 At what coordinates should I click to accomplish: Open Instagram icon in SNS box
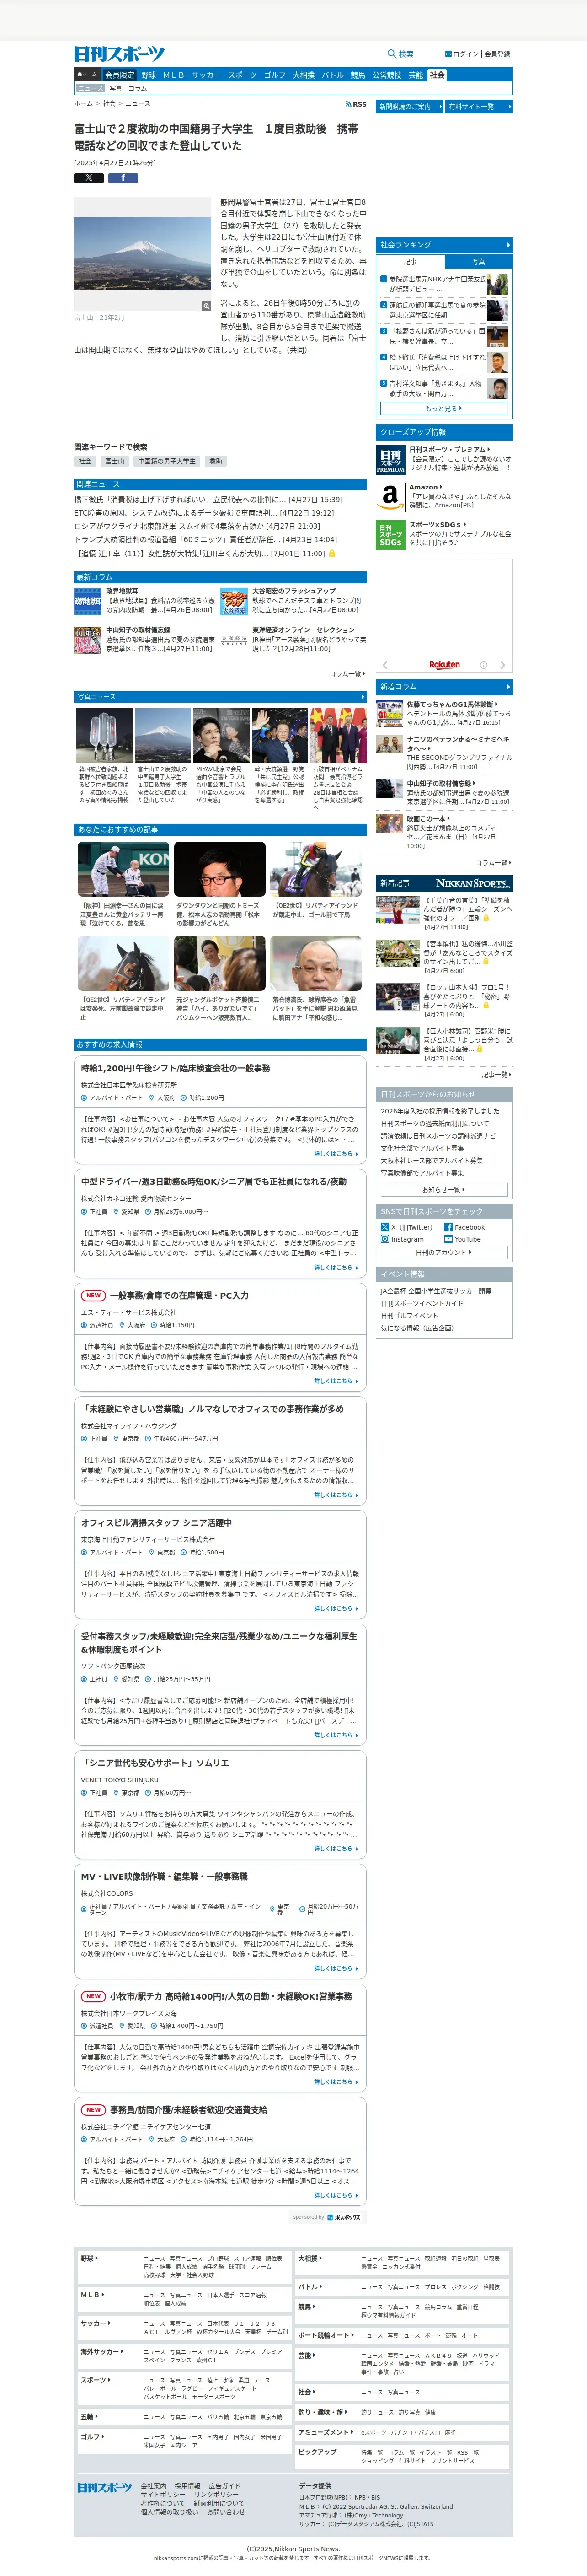(385, 1238)
